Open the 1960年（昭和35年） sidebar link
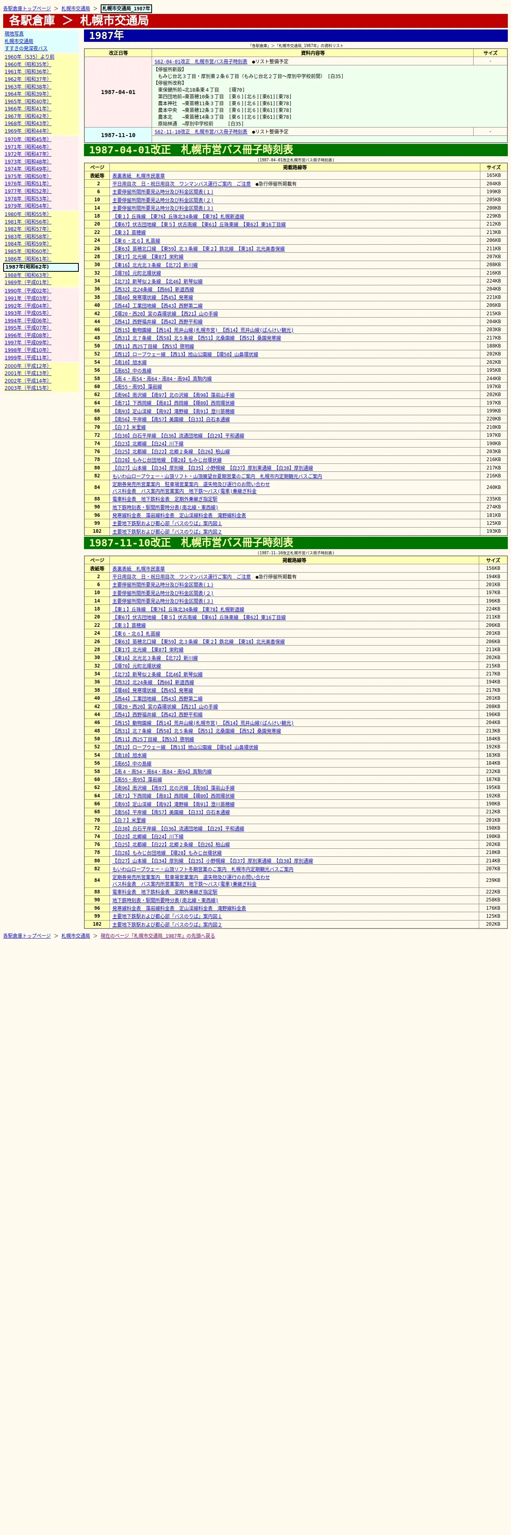511x1535 pixels. click(x=28, y=64)
